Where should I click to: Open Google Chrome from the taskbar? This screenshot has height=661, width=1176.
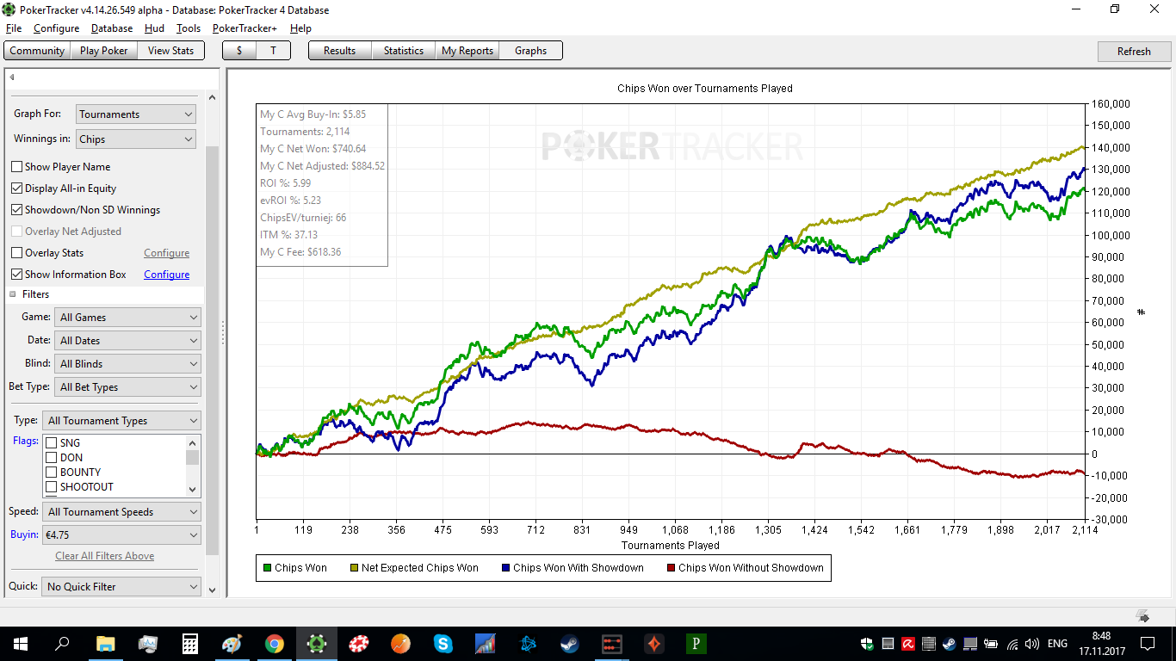[x=275, y=643]
